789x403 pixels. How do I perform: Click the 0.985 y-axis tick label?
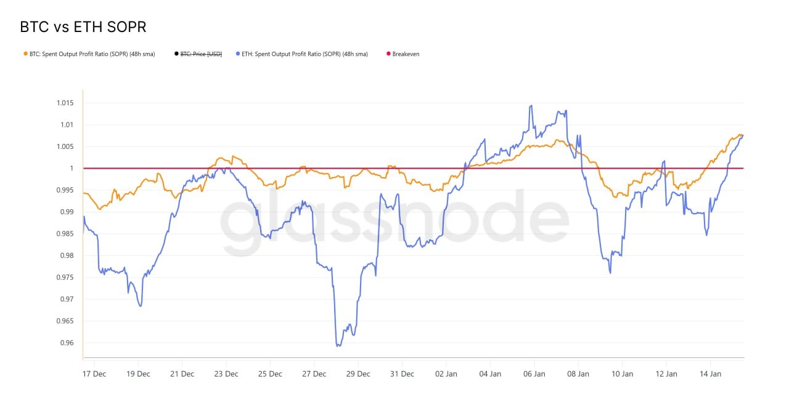64,234
